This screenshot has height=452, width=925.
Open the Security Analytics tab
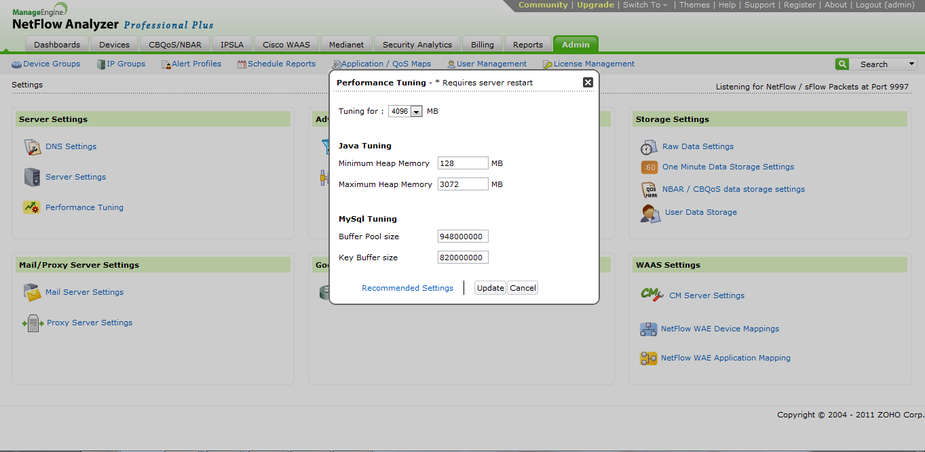[x=417, y=45]
